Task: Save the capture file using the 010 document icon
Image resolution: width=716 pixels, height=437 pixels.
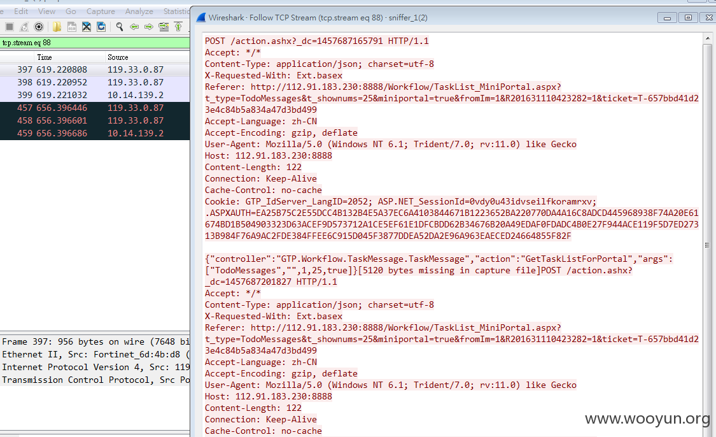Action: coord(72,27)
